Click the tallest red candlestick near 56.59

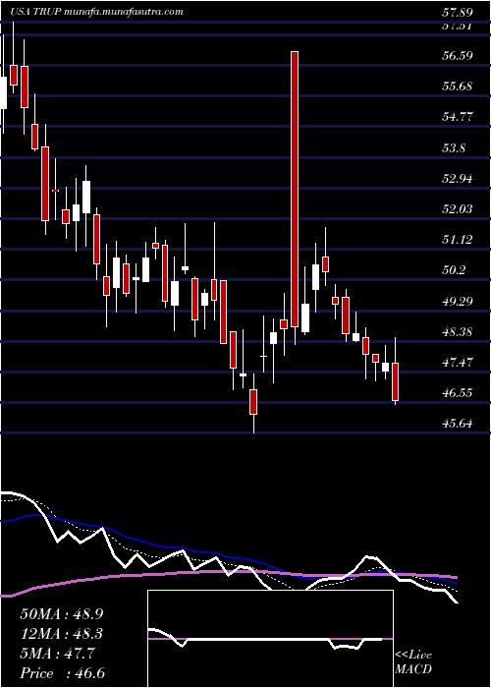tap(295, 189)
